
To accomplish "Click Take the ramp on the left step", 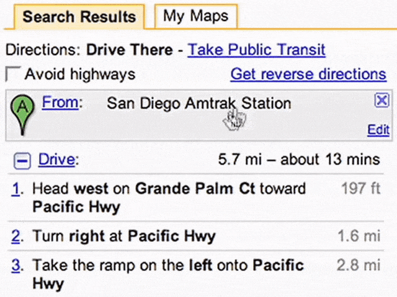I will [x=168, y=274].
